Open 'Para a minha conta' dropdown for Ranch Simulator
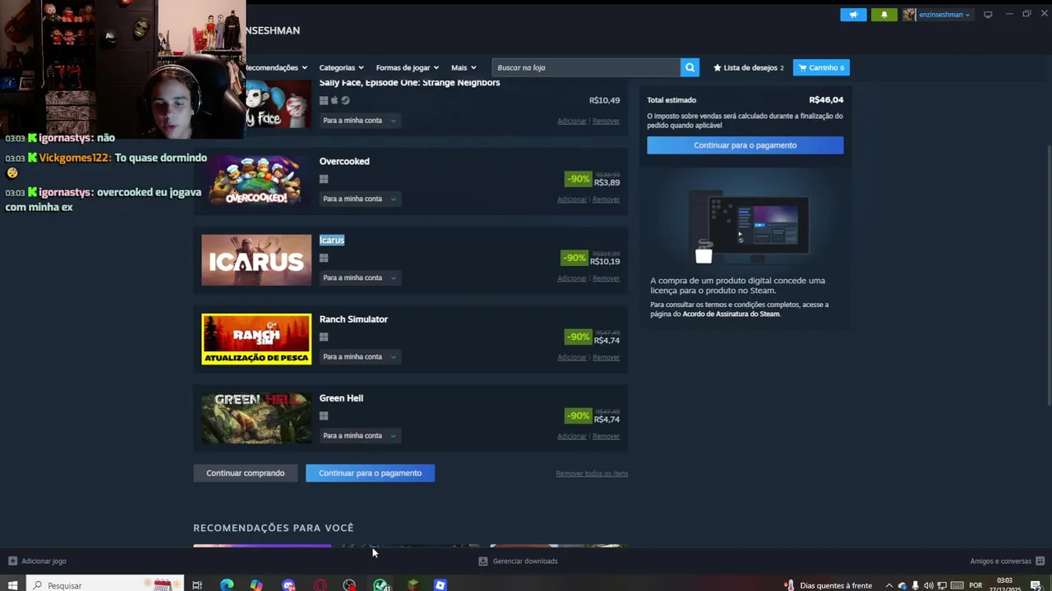The width and height of the screenshot is (1052, 591). 359,356
